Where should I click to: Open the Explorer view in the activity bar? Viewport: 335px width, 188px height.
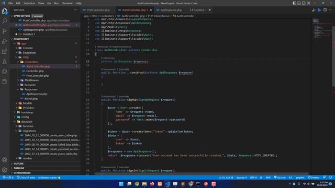pyautogui.click(x=5, y=11)
